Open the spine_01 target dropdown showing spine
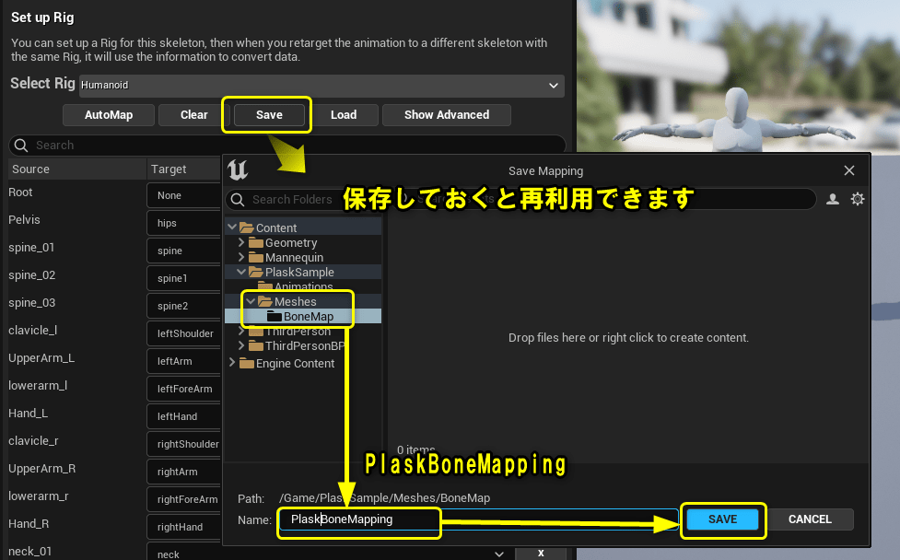 [184, 251]
